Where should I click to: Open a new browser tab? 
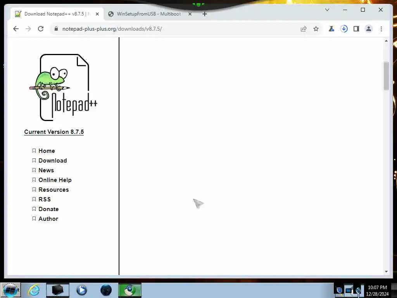pyautogui.click(x=205, y=14)
